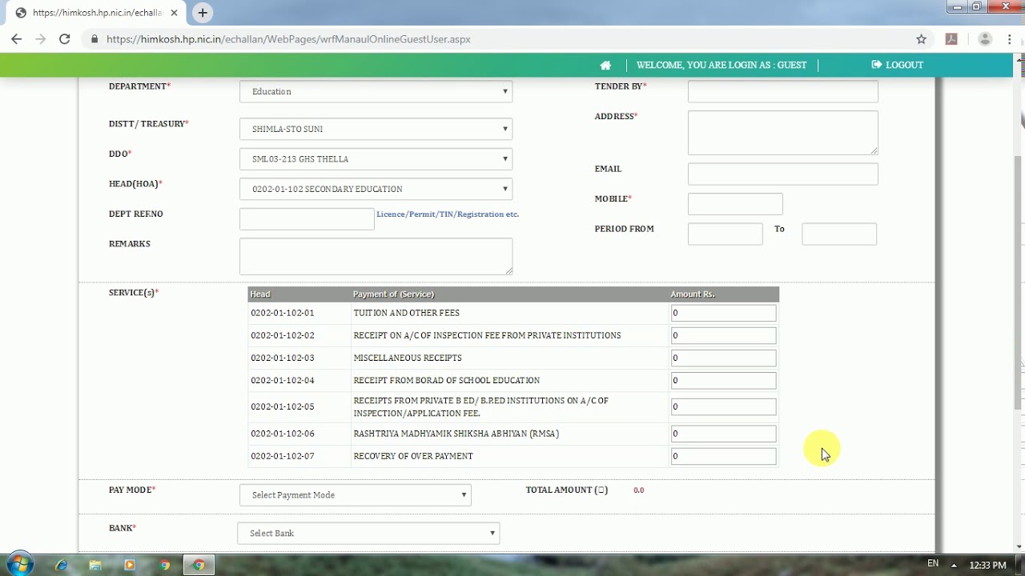Click the LOGOUT link
Image resolution: width=1025 pixels, height=576 pixels.
pyautogui.click(x=897, y=65)
